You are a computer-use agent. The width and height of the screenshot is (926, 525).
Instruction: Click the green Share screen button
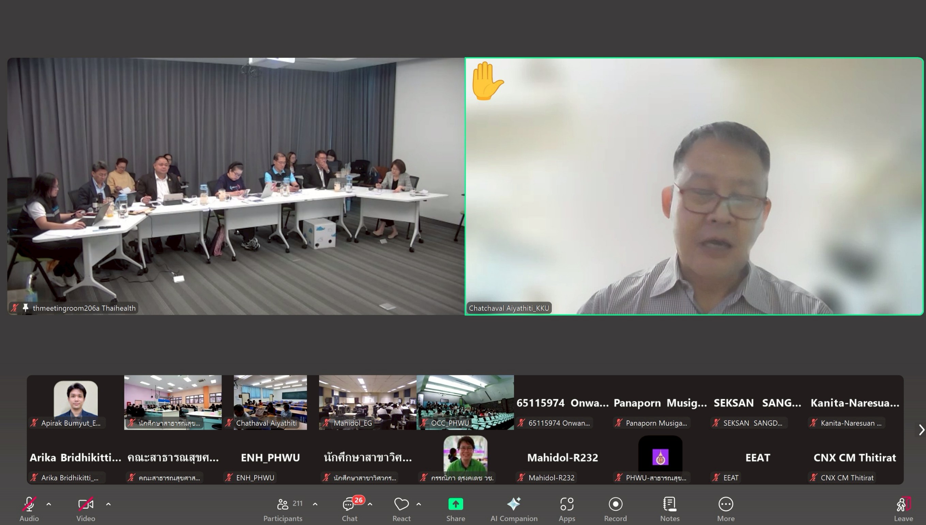tap(455, 504)
